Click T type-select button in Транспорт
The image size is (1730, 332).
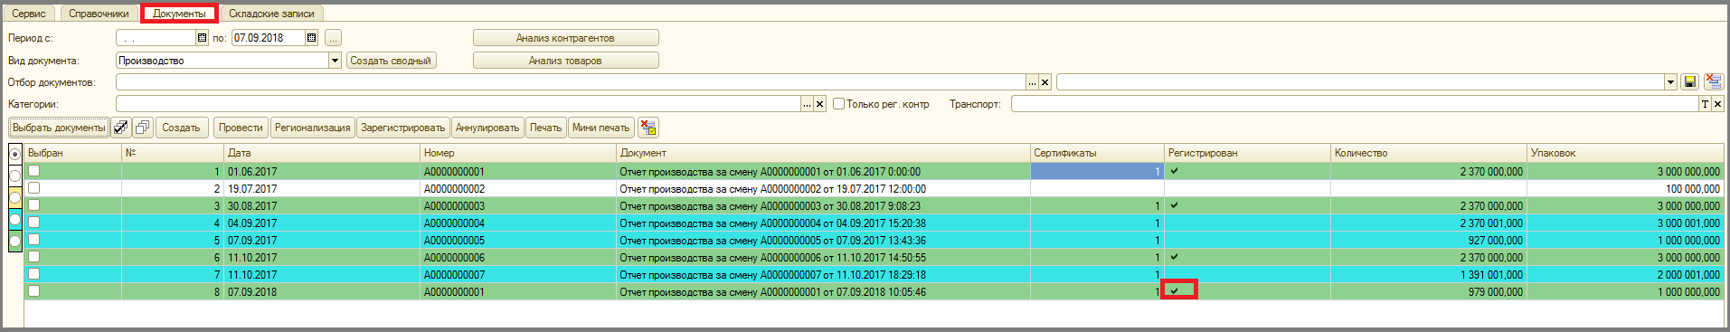[1705, 104]
